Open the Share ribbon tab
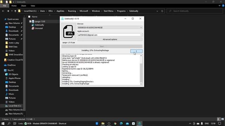This screenshot has height=126, width=225. pos(24,6)
